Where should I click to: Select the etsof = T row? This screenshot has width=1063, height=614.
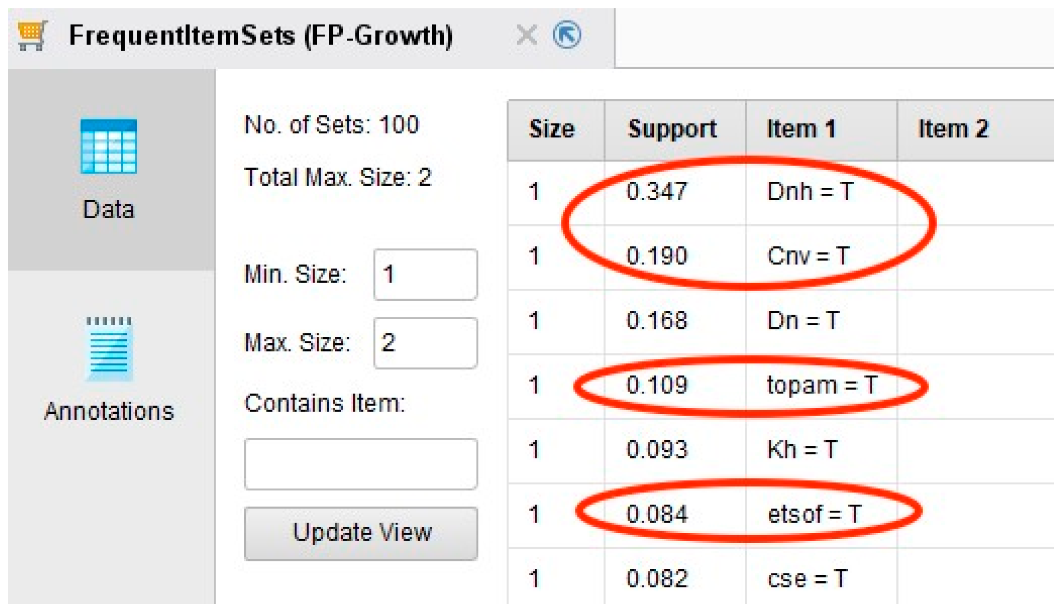pyautogui.click(x=815, y=514)
